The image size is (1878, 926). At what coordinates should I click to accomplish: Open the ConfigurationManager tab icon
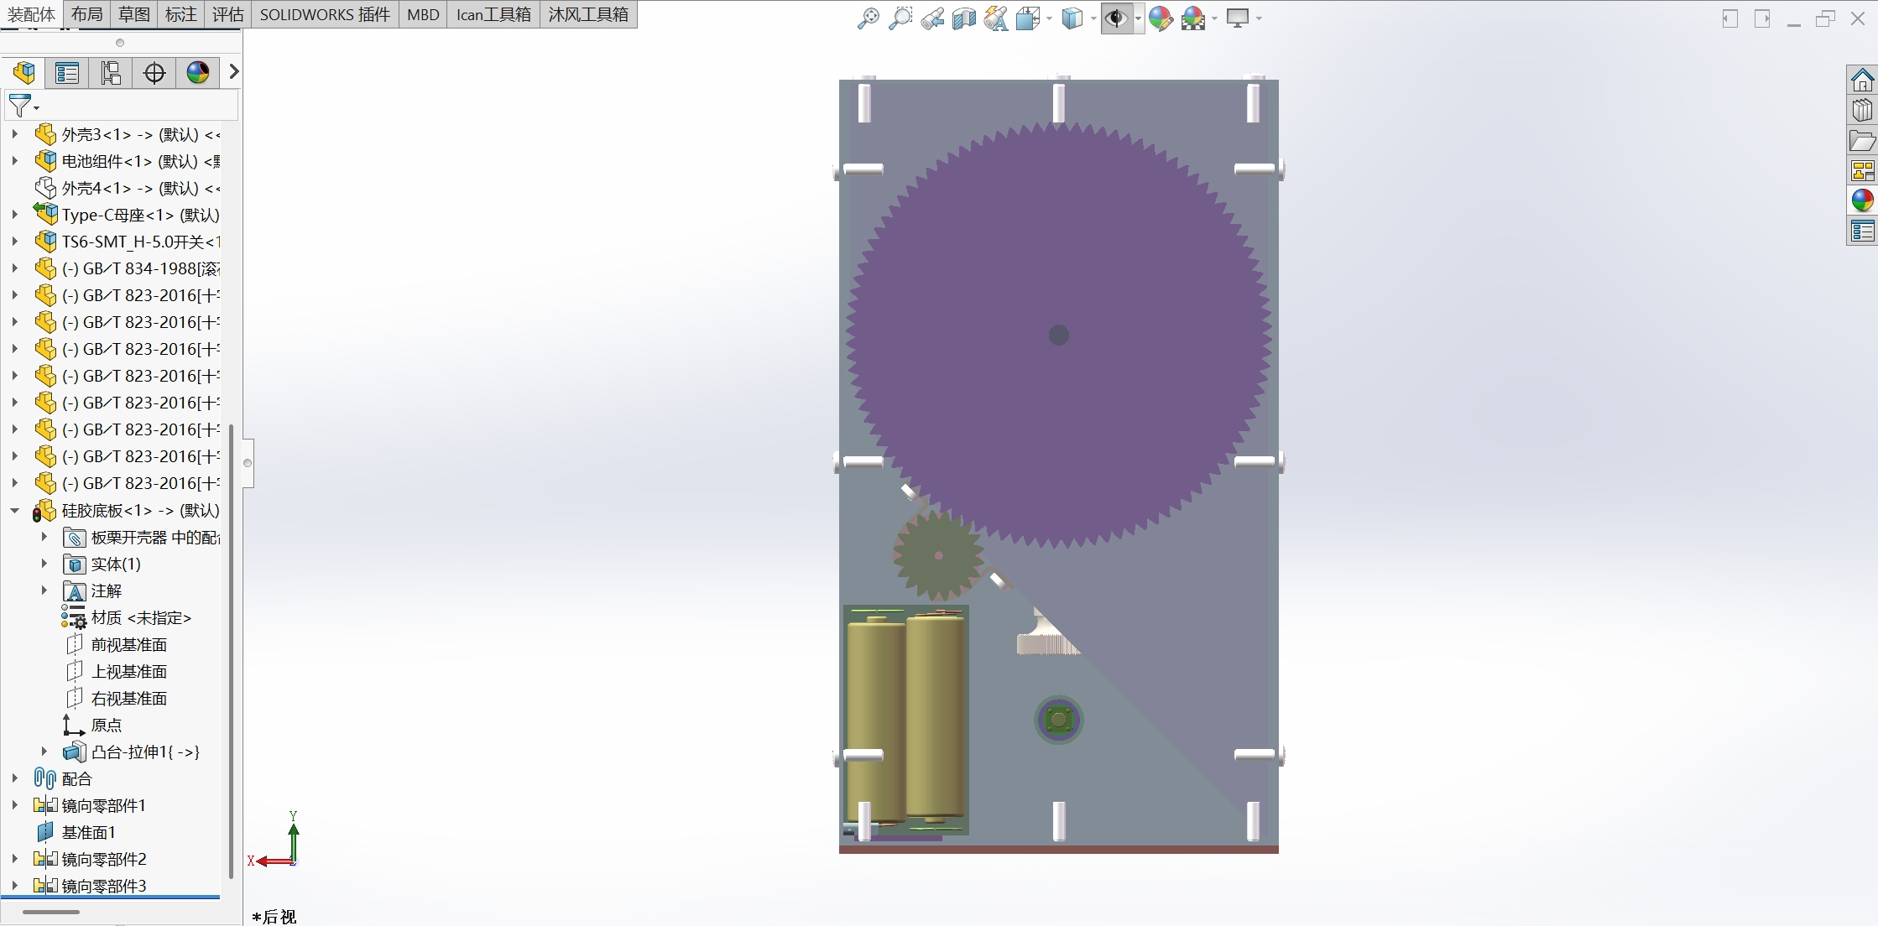[111, 73]
